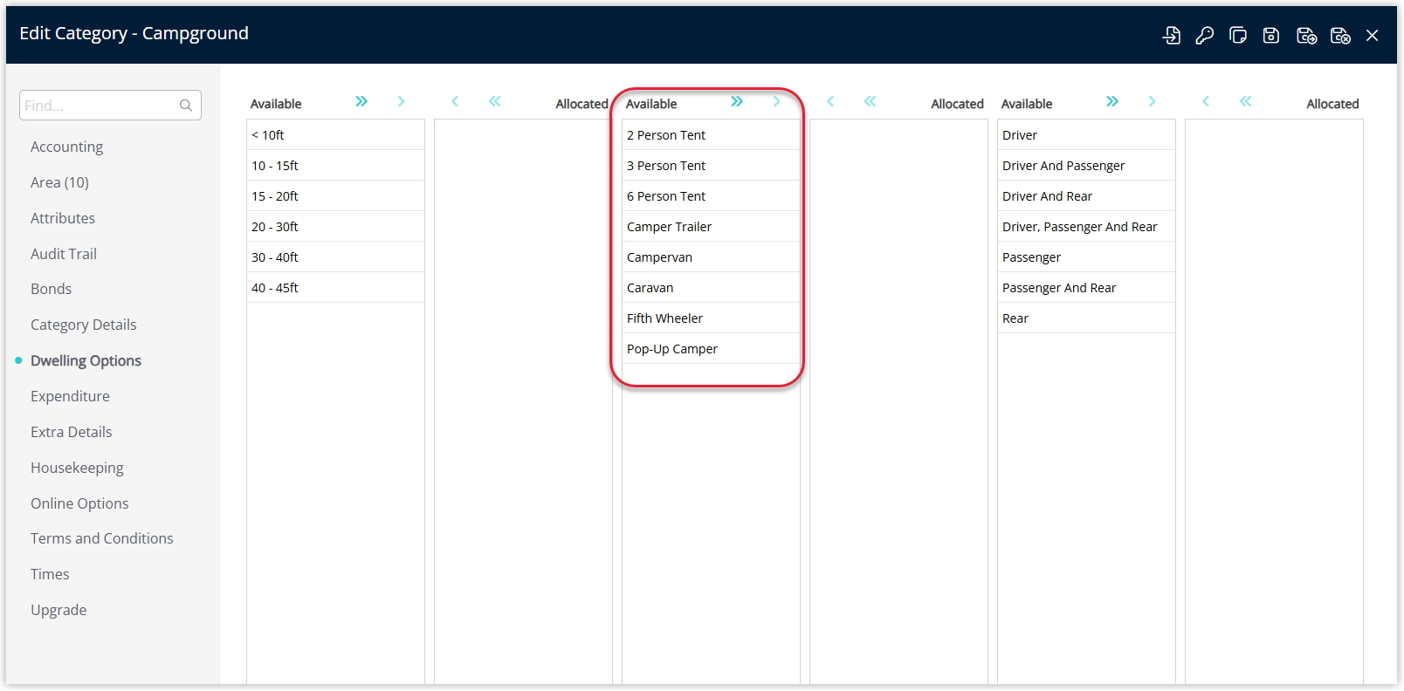Viewport: 1404px width, 691px height.
Task: Select '3 Person Tent' in the available list
Action: coord(711,166)
